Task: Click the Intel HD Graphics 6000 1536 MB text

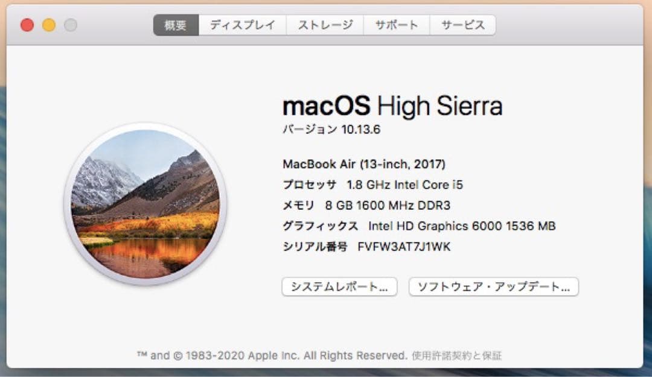Action: [462, 226]
